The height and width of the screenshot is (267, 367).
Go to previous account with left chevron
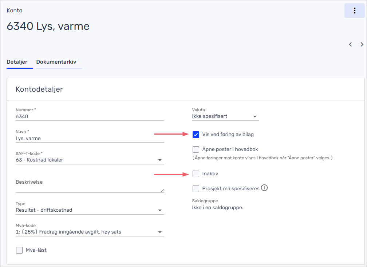350,44
